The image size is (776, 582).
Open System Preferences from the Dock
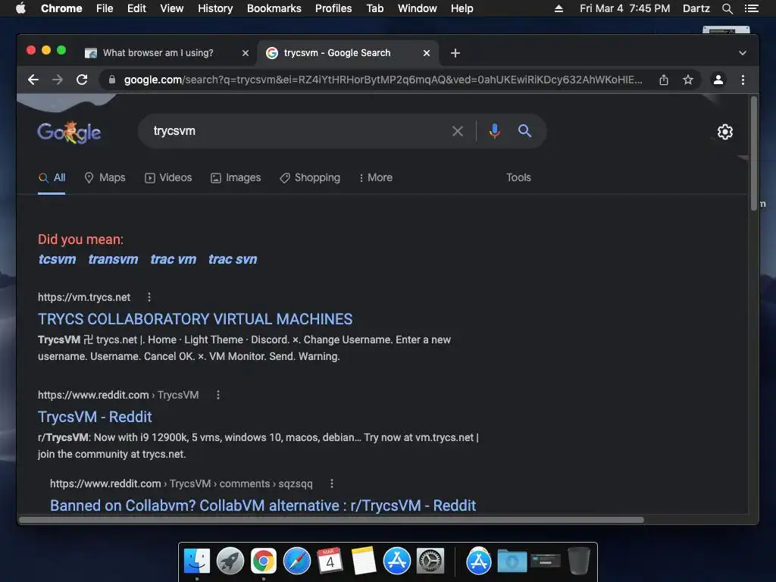(x=430, y=562)
